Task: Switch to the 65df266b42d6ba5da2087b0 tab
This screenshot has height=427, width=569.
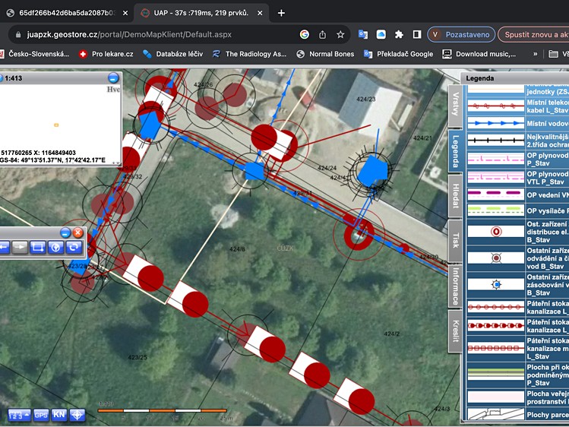Action: pyautogui.click(x=67, y=13)
